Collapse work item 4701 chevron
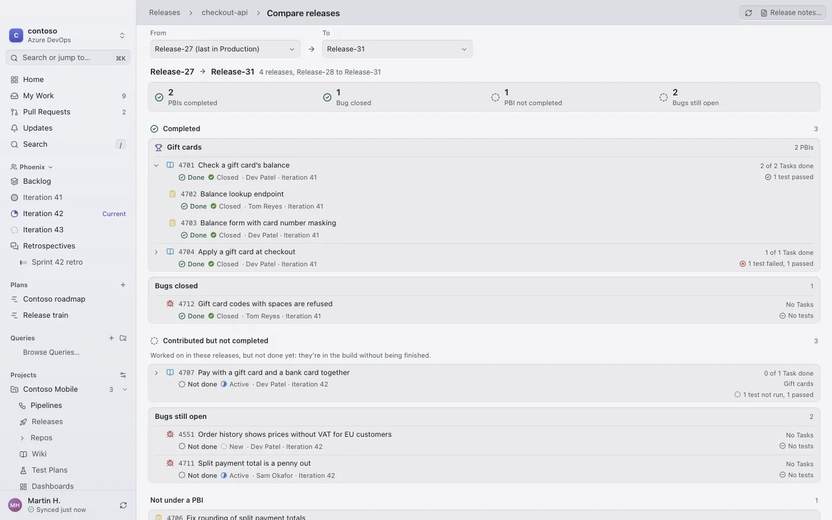832x520 pixels. tap(156, 165)
